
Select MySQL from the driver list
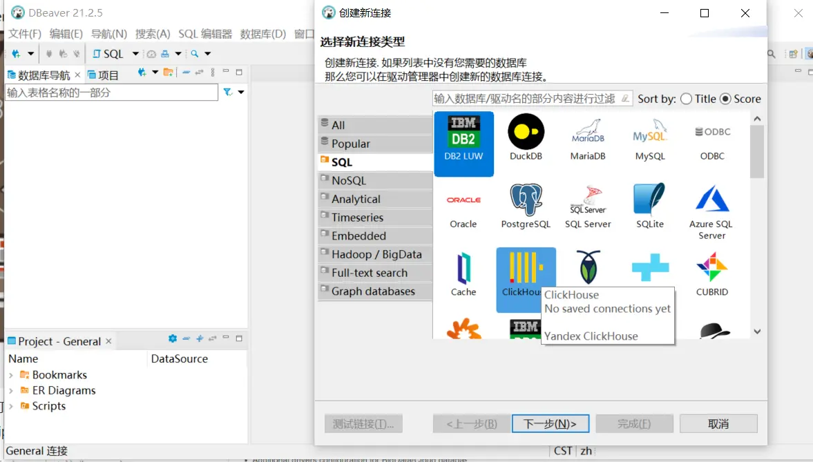(x=650, y=137)
